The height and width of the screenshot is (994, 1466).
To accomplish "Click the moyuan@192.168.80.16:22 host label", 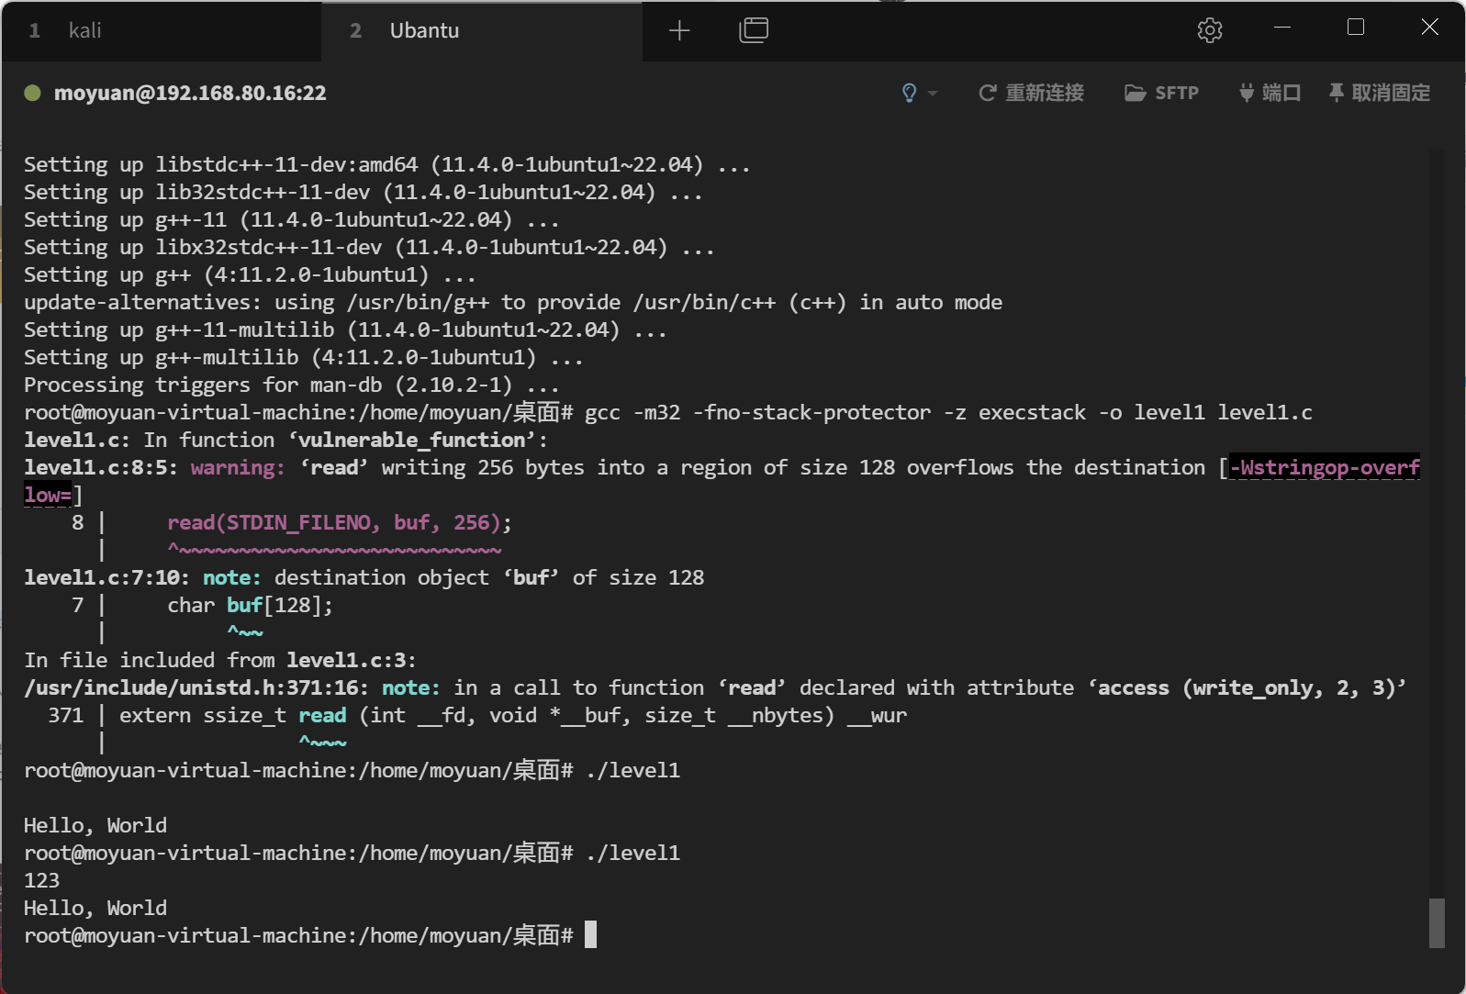I will [190, 93].
